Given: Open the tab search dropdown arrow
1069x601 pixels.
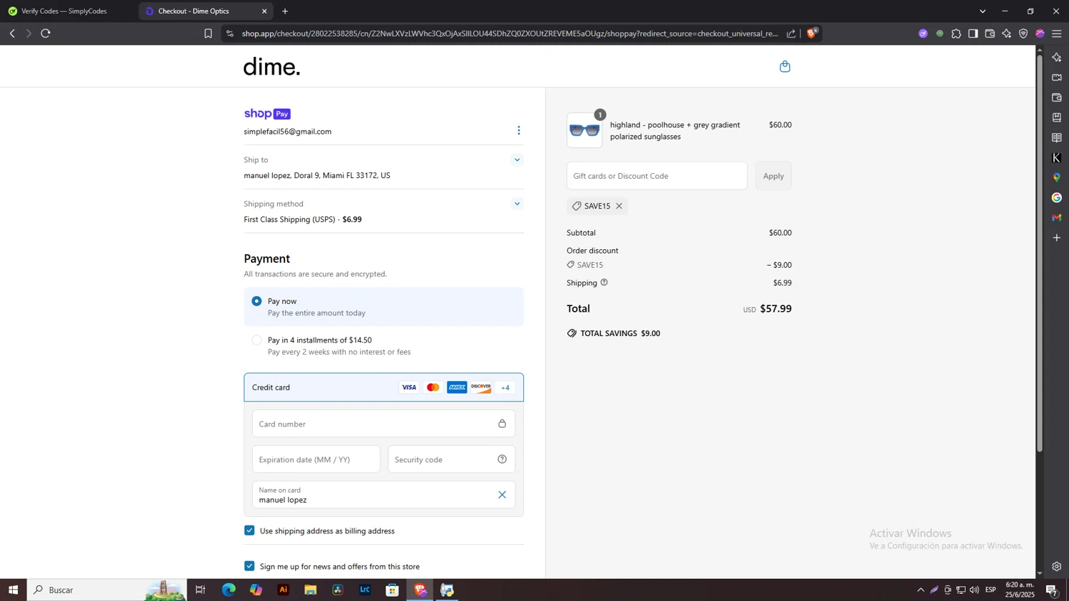Looking at the screenshot, I should pyautogui.click(x=983, y=11).
